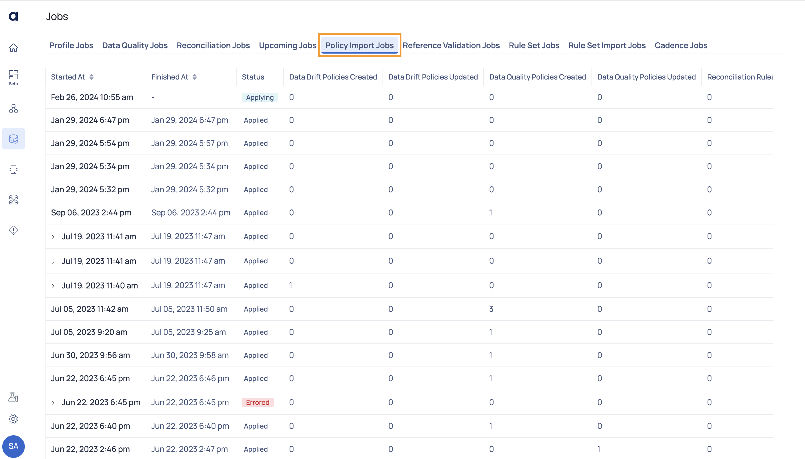Screen dimensions: 805x459
Task: Open Rule Set Jobs tab
Action: click(534, 45)
